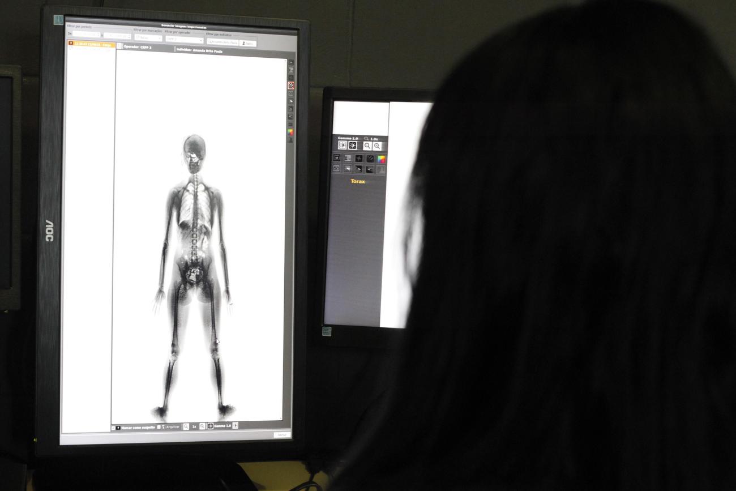Screen dimensions: 736x491
Task: Open the 'Filtrar por operador' dropdown
Action: pos(184,40)
